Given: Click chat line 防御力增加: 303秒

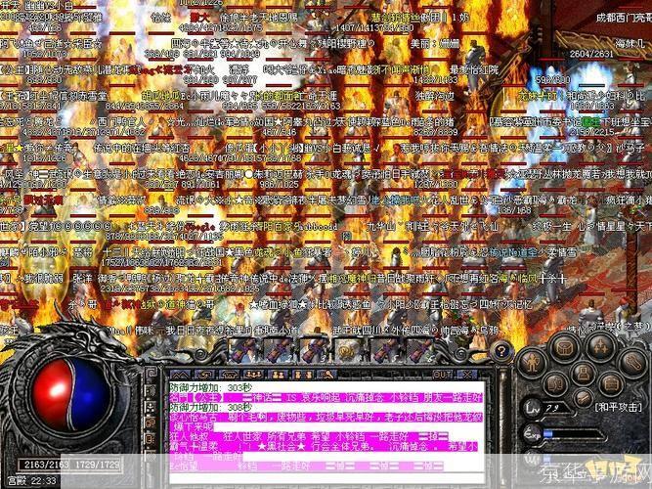Looking at the screenshot, I should (211, 387).
